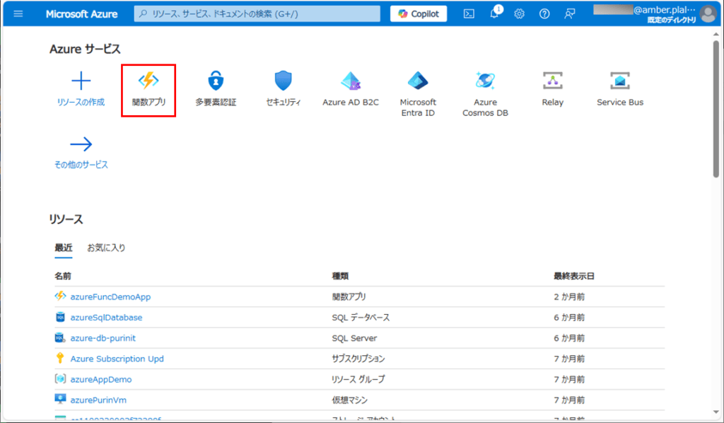
Task: Open the azureFuncDemoApp resource link
Action: 110,296
